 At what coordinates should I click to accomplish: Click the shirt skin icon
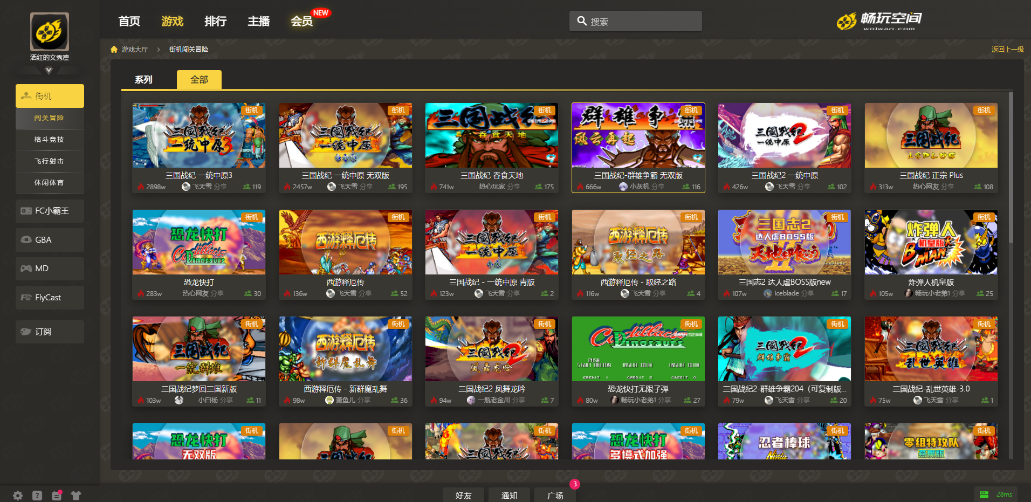(x=76, y=496)
